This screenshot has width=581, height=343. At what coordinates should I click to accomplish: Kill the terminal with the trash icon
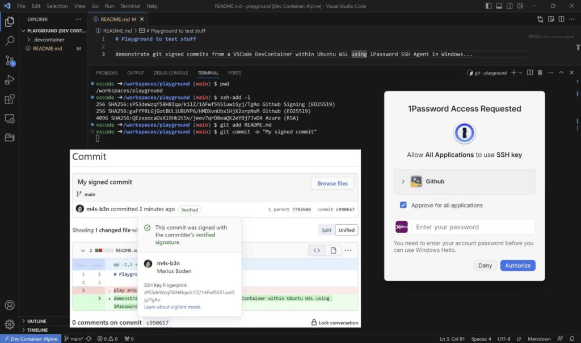(540, 72)
